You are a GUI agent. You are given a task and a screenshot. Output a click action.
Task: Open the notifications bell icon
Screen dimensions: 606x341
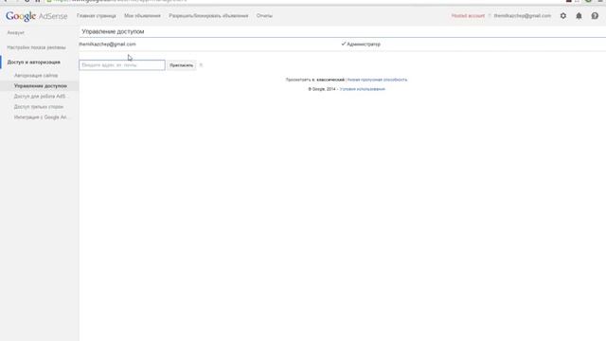tap(579, 16)
